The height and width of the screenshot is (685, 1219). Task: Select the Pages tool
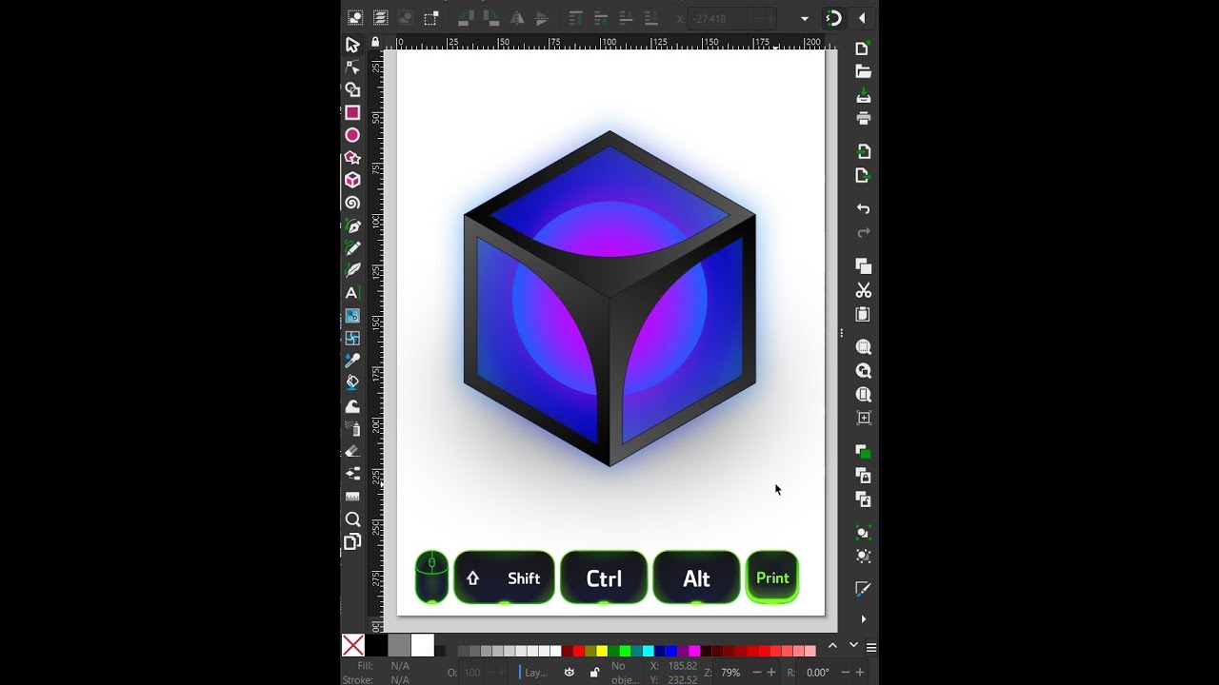[352, 542]
